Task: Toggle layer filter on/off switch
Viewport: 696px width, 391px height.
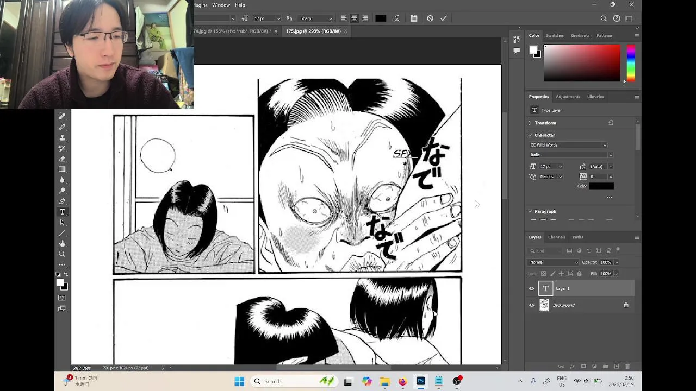Action: 618,250
